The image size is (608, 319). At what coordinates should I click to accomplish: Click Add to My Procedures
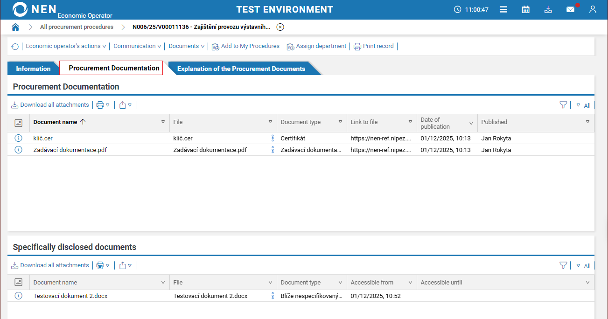coord(245,46)
